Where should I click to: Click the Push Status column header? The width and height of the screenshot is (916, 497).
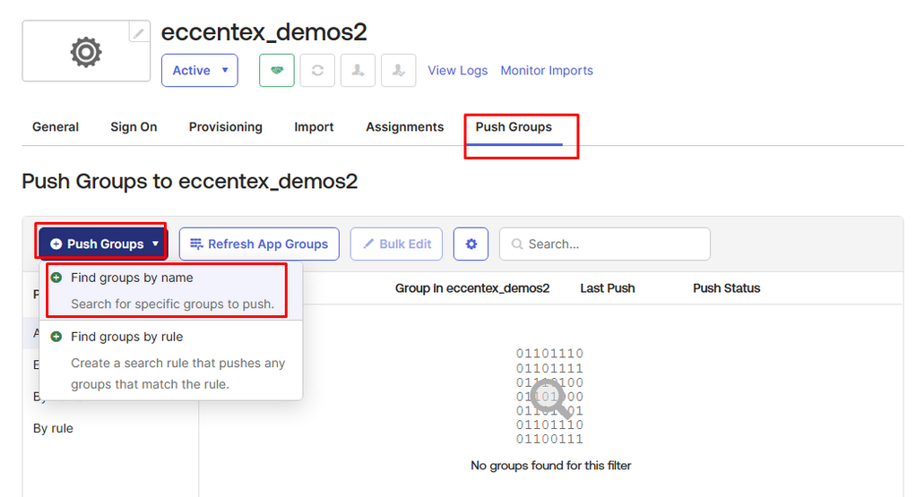point(726,288)
